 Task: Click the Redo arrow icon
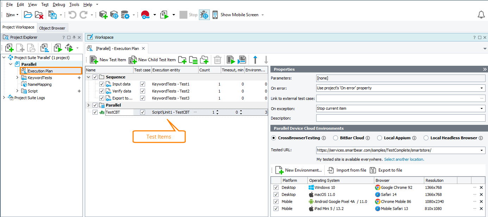83,15
